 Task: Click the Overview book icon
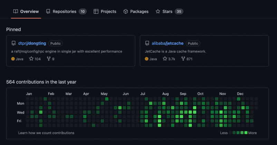tap(16, 11)
